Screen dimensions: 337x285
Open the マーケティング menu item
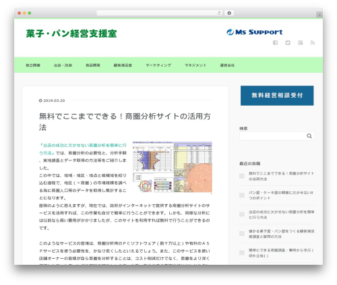pos(158,65)
